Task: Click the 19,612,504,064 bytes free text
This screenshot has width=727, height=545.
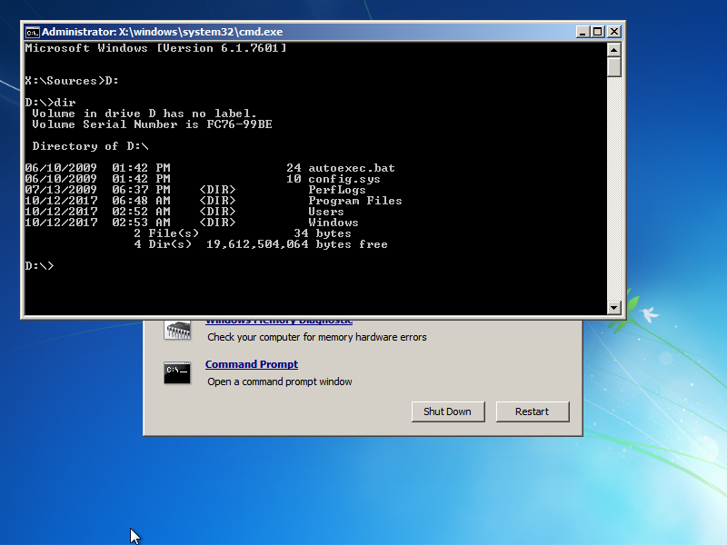Action: pos(297,244)
